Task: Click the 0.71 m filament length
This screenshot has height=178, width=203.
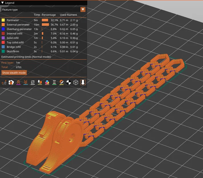Action: point(64,20)
